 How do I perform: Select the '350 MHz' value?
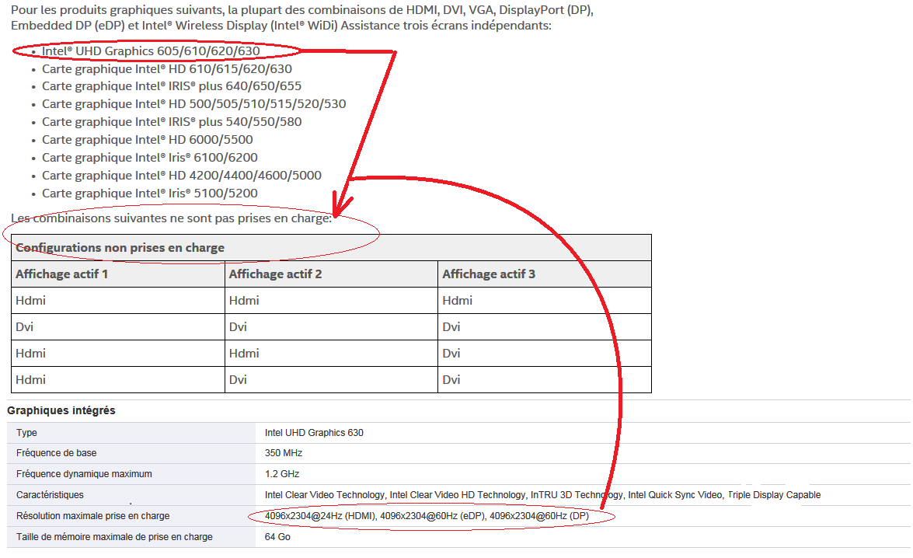(x=284, y=453)
